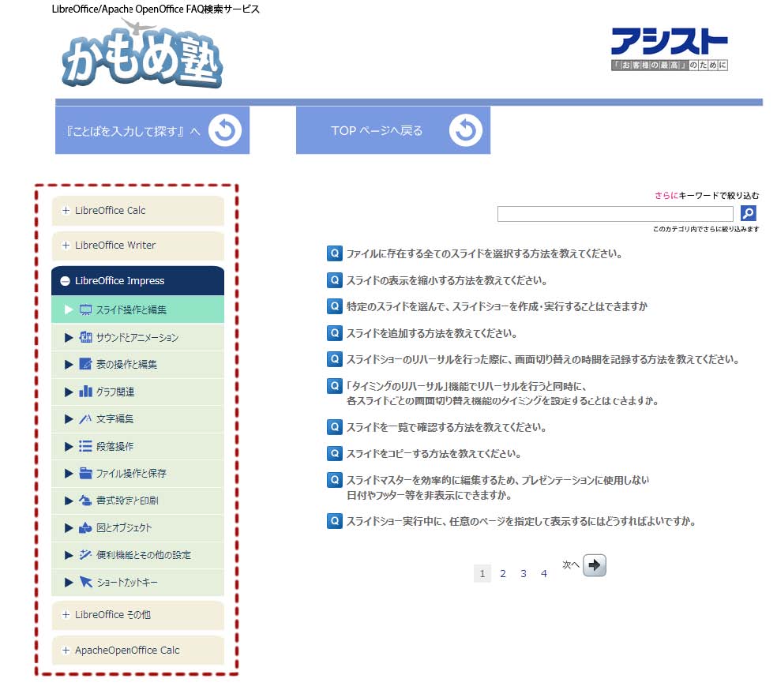Screen dimensions: 777x690
Task: Open 図とオブジェクト menu item
Action: [137, 528]
